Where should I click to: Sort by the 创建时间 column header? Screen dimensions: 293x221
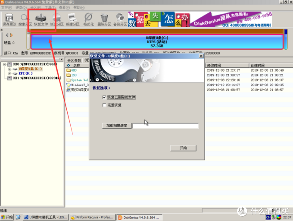tap(271, 65)
